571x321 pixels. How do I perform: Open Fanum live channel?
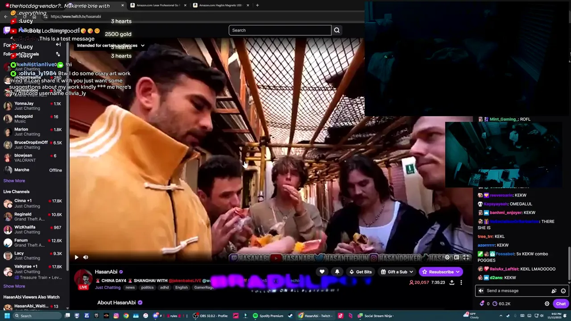click(x=34, y=243)
